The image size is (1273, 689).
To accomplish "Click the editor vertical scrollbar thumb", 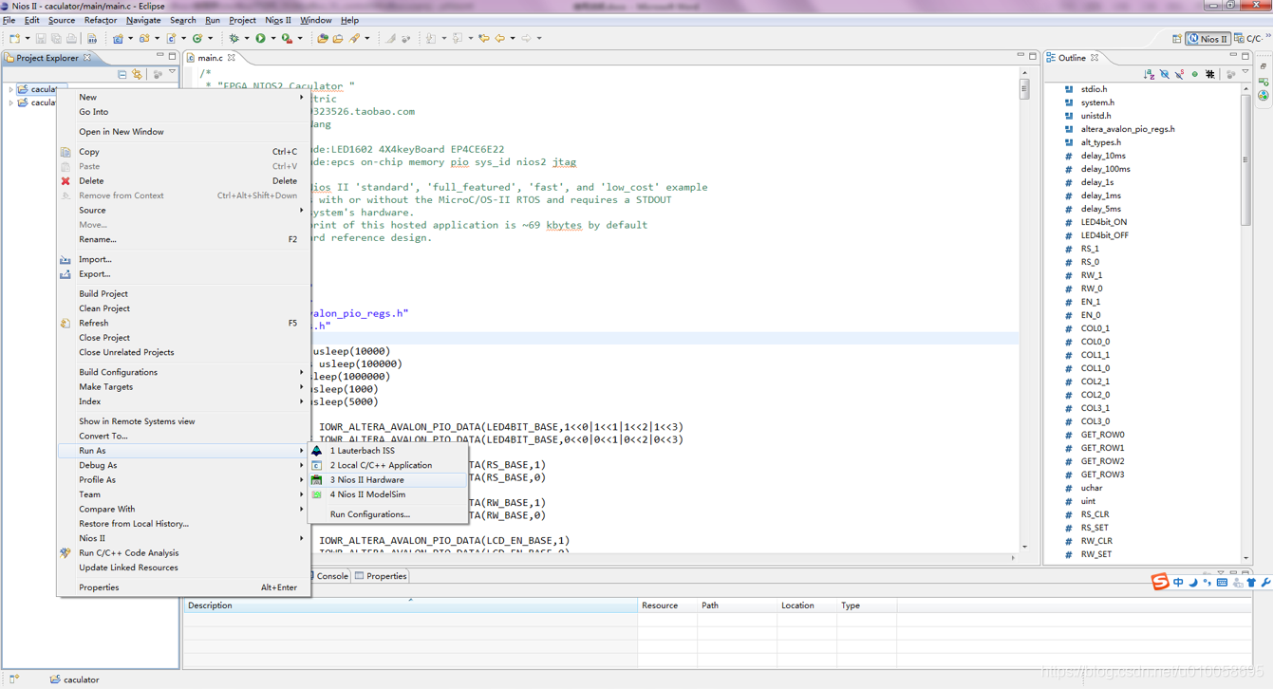I will [x=1024, y=89].
